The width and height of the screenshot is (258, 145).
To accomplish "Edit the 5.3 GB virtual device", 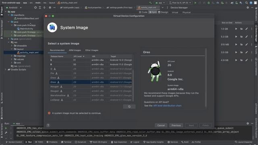I will pos(246,37).
